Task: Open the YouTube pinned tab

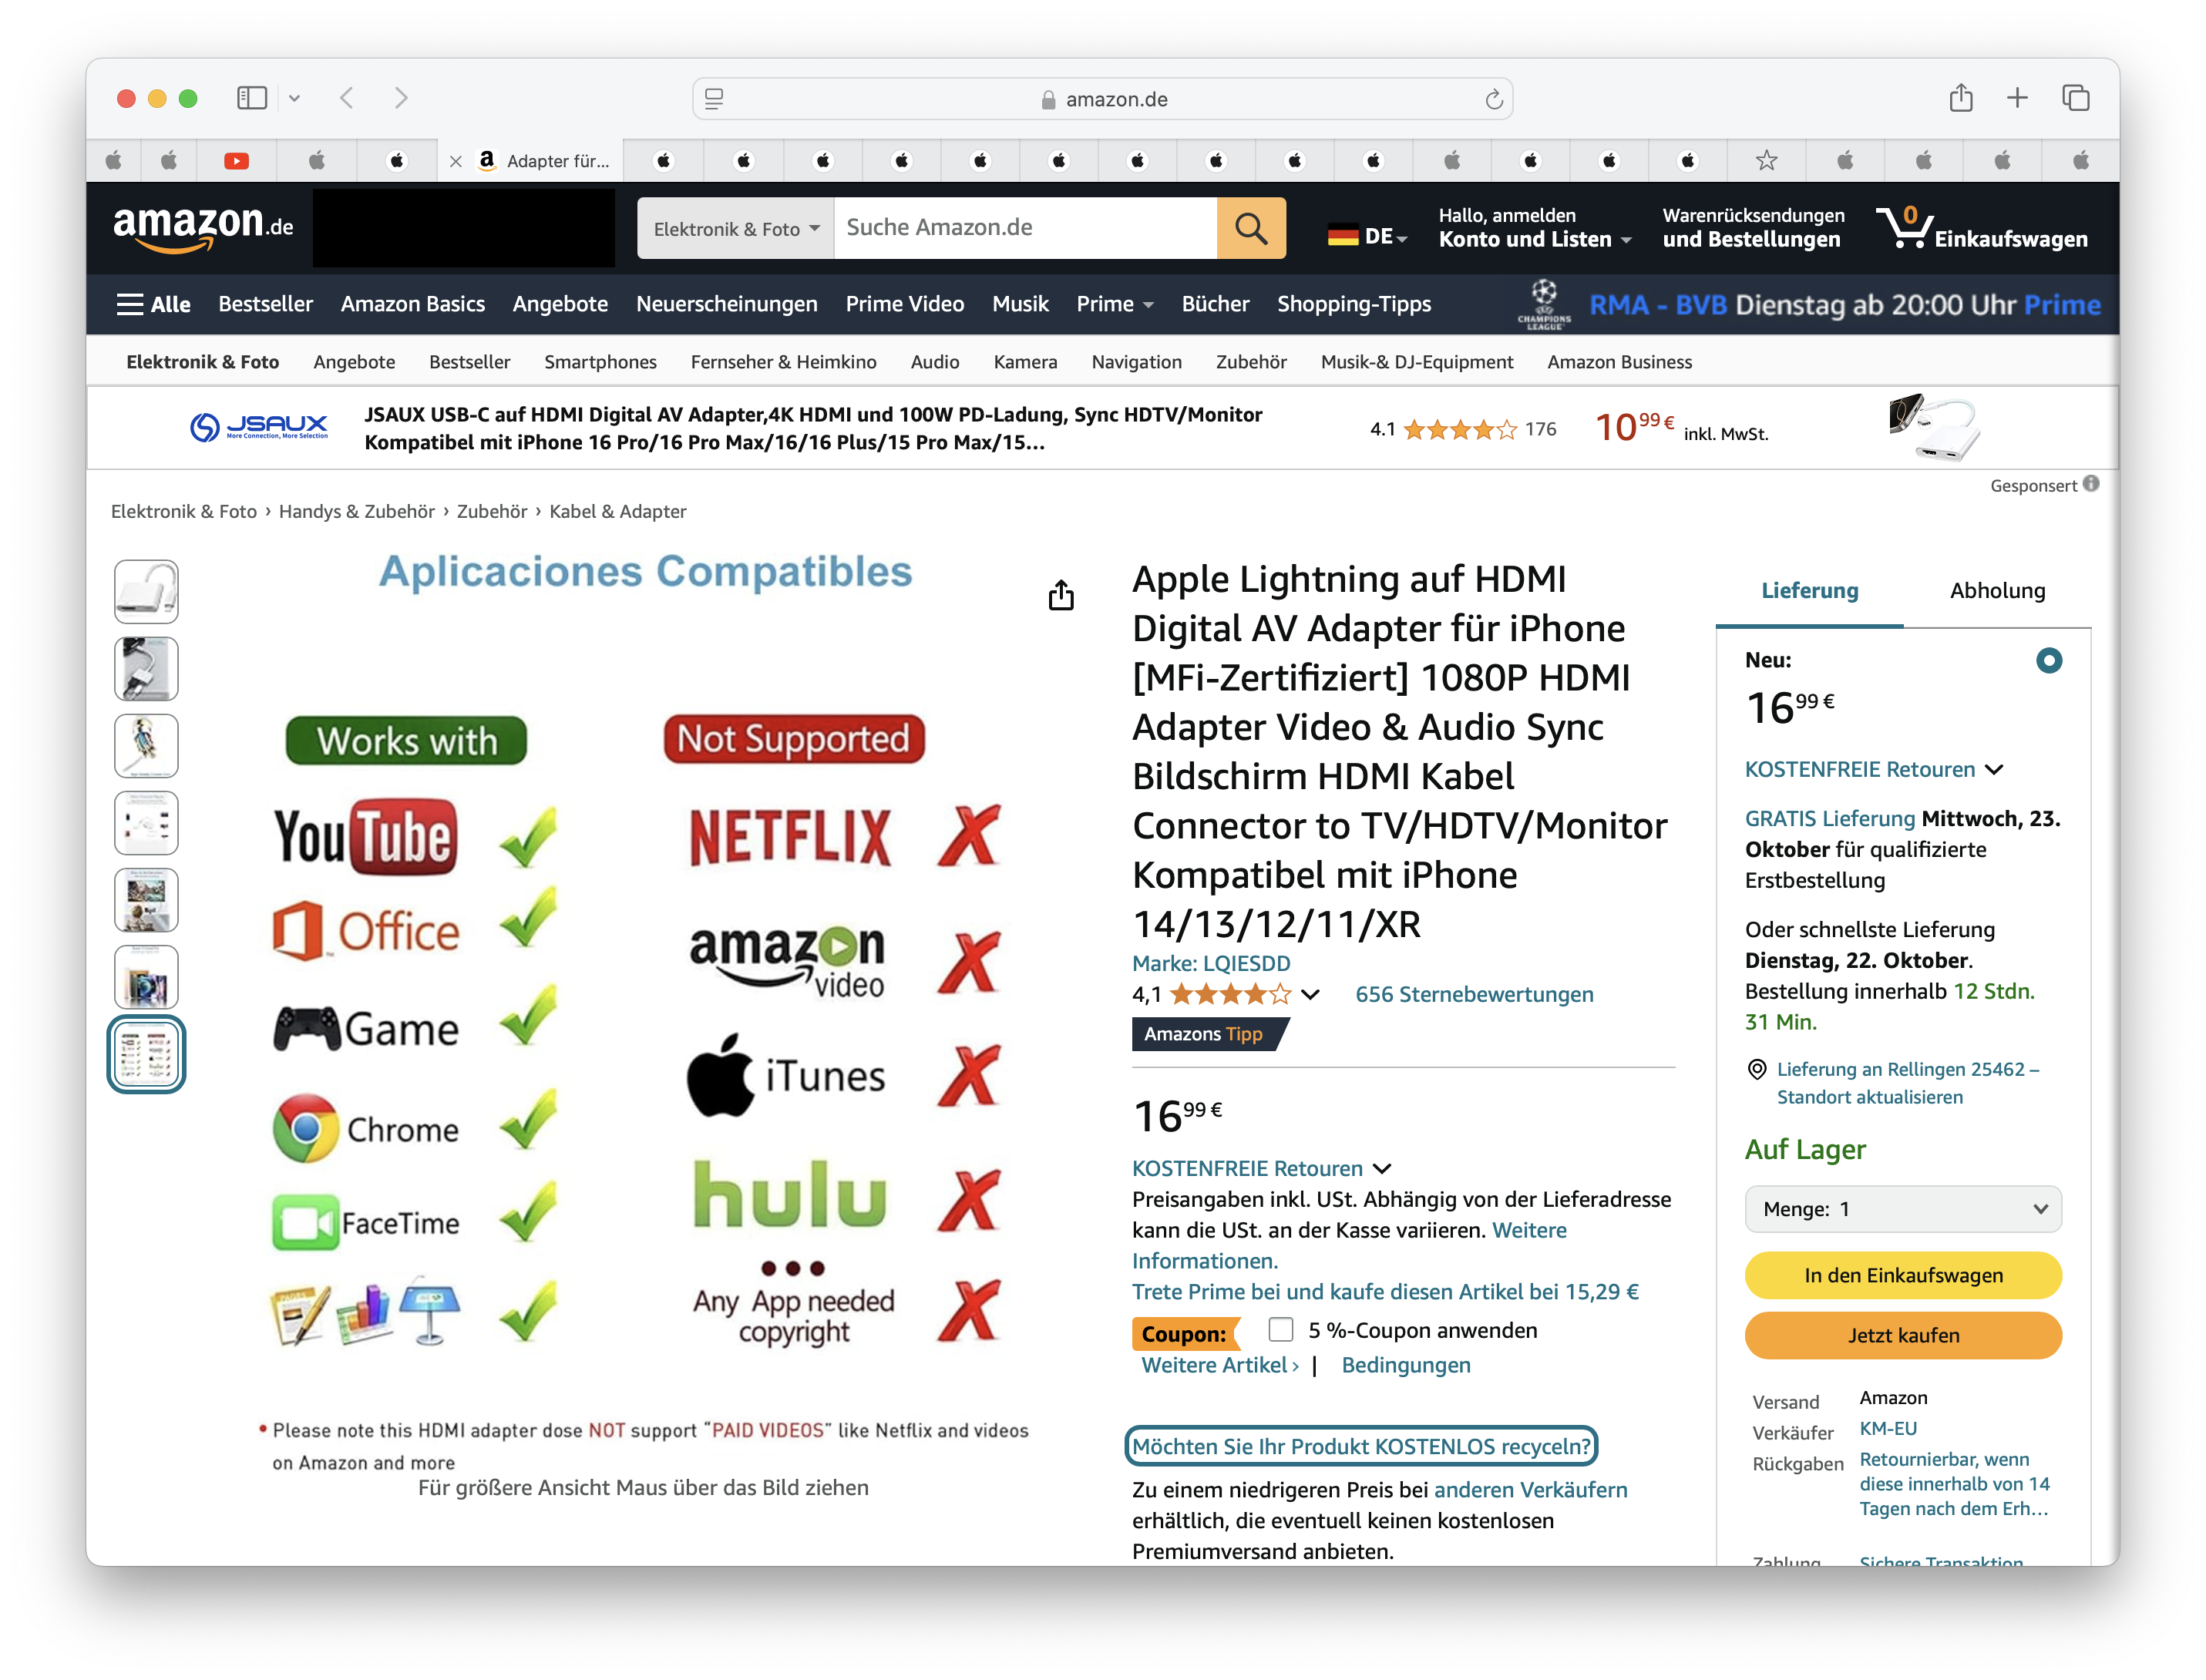Action: tap(236, 161)
